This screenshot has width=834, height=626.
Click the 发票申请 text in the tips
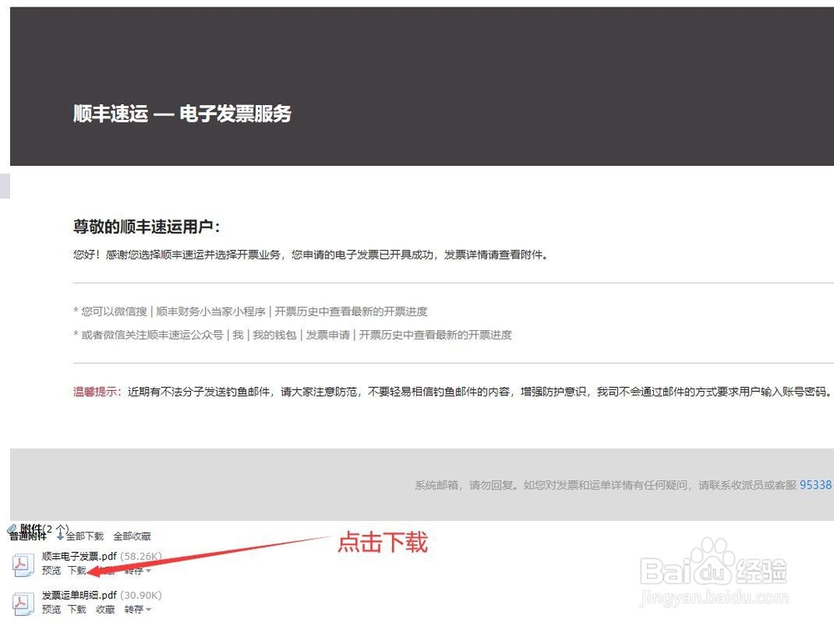328,335
